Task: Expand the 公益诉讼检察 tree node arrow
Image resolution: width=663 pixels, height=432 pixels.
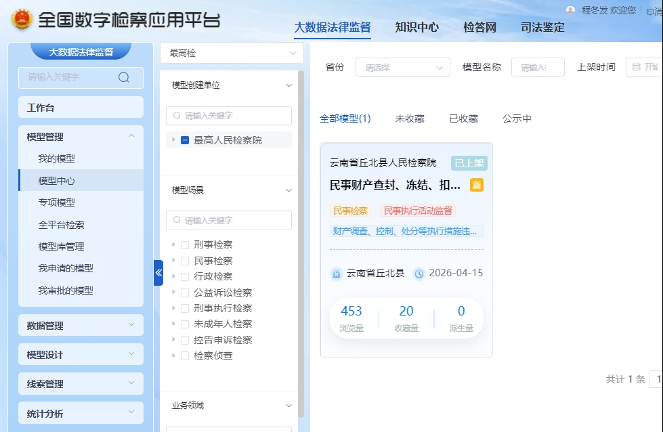Action: (173, 292)
